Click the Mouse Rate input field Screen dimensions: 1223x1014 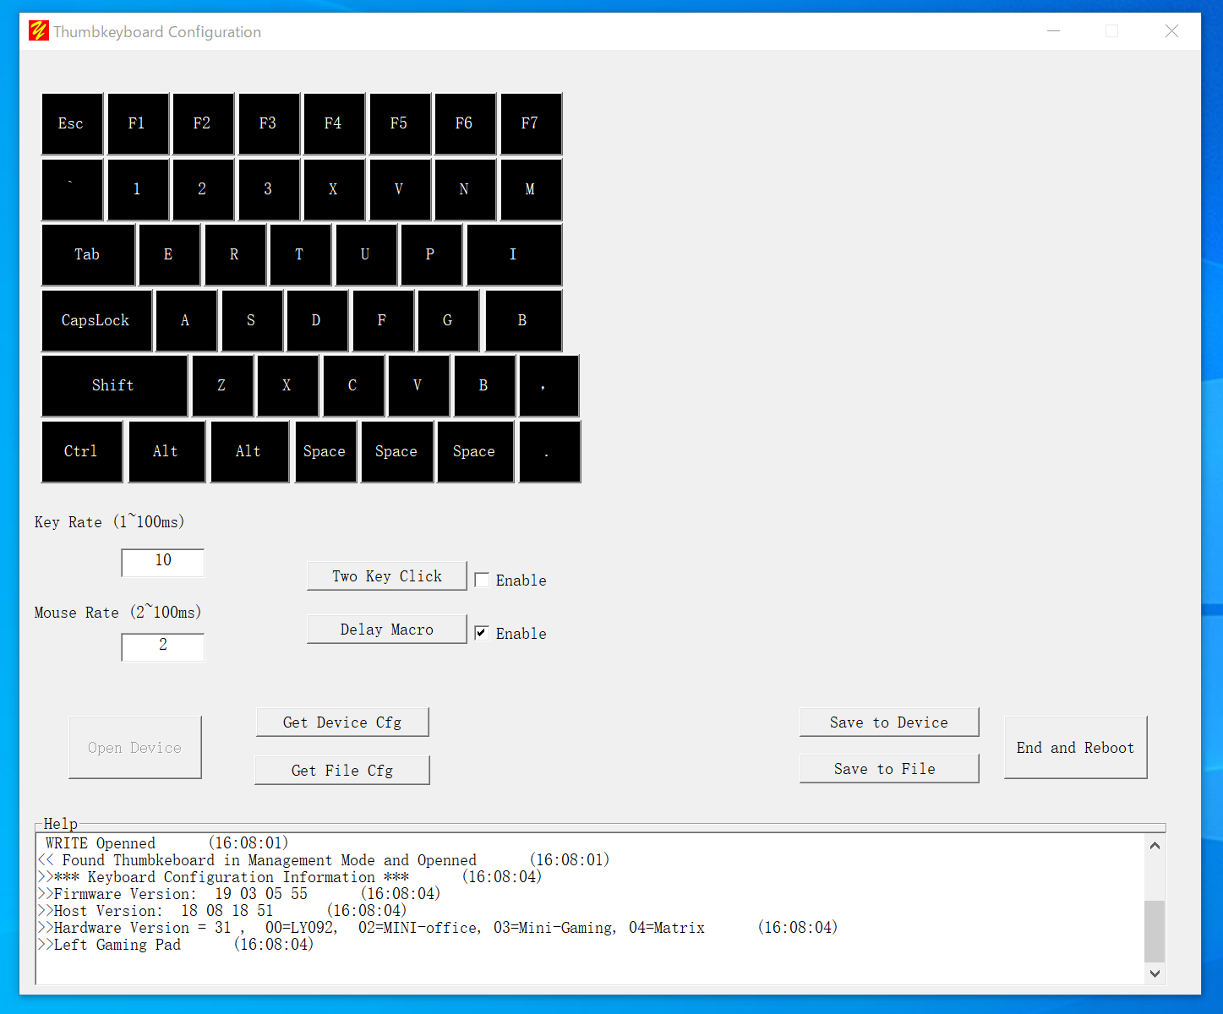(x=163, y=646)
